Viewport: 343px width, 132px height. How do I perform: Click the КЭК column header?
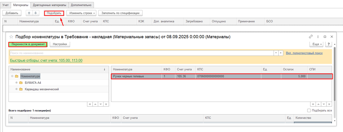[x=144, y=21]
